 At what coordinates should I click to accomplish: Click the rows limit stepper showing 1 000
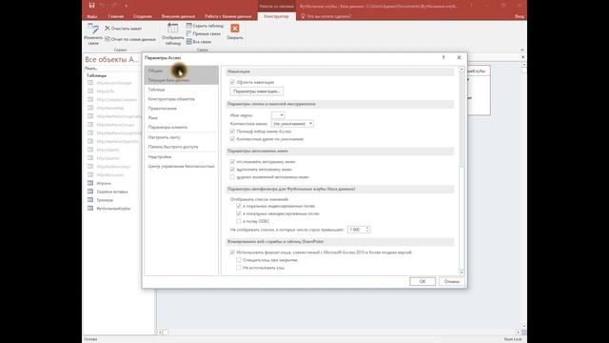[x=367, y=230]
